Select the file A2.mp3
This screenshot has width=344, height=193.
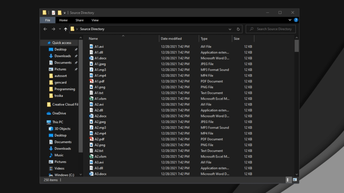[100, 127]
